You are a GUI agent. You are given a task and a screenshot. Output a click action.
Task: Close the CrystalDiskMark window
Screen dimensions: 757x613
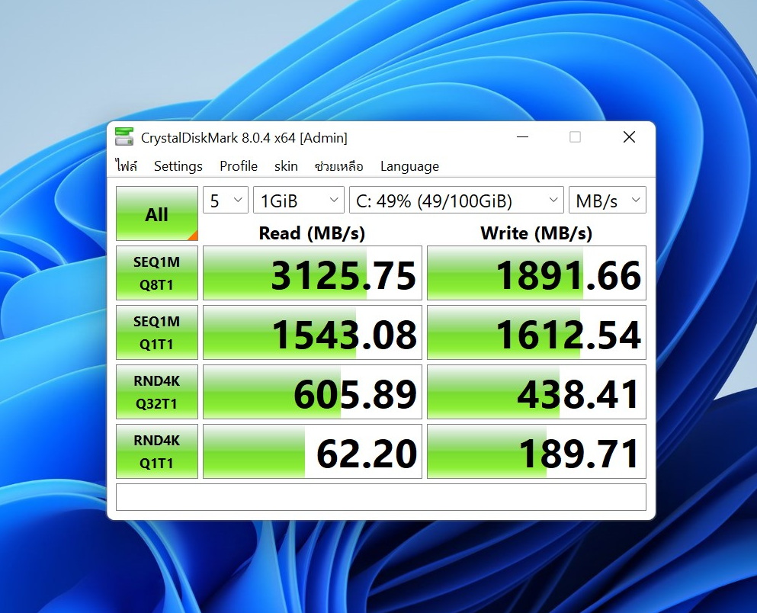pyautogui.click(x=629, y=137)
